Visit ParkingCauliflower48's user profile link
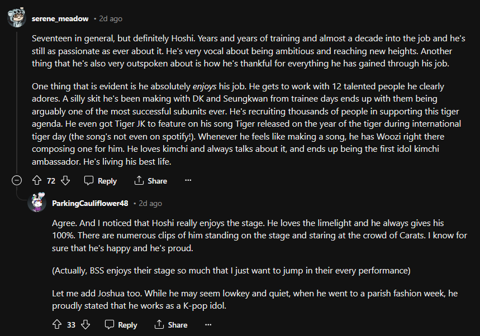Image resolution: width=480 pixels, height=336 pixels. point(90,203)
